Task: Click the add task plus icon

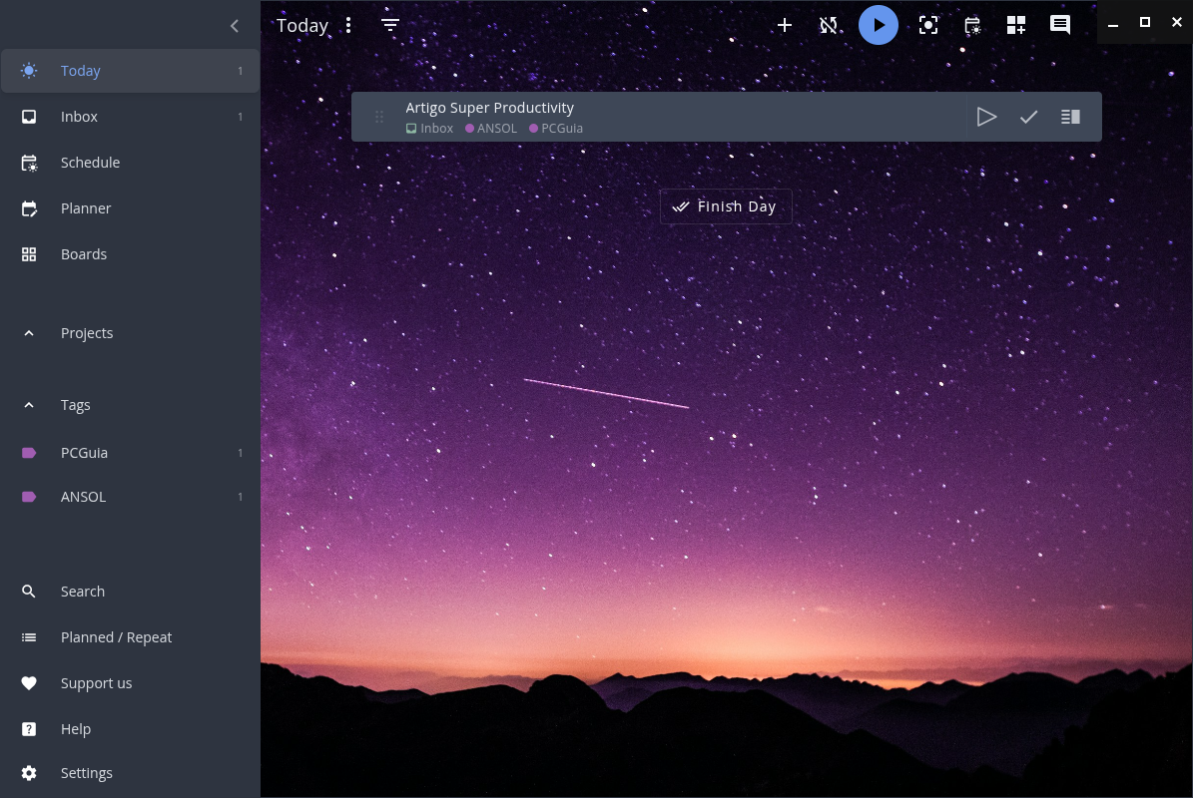Action: tap(785, 26)
